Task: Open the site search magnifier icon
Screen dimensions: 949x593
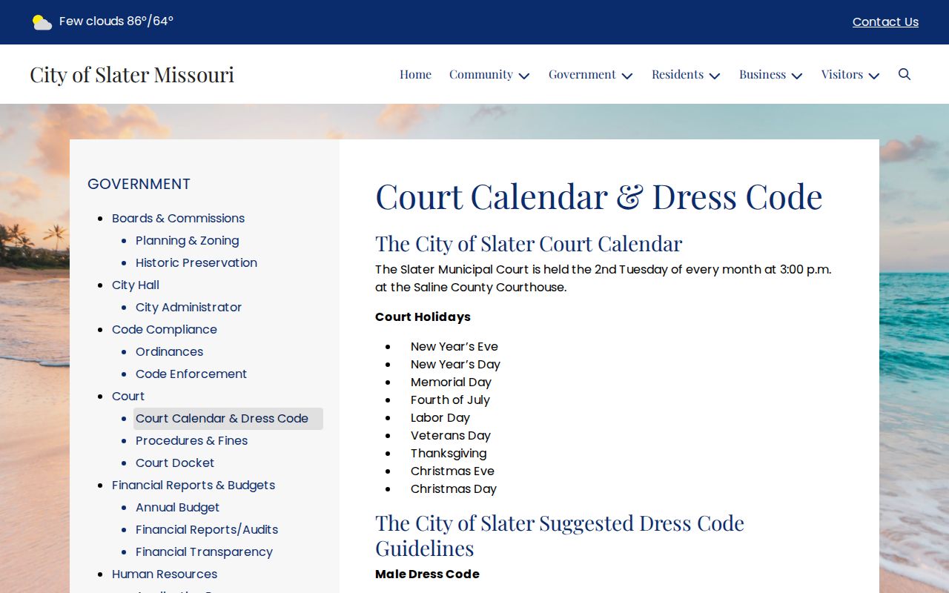Action: click(905, 74)
